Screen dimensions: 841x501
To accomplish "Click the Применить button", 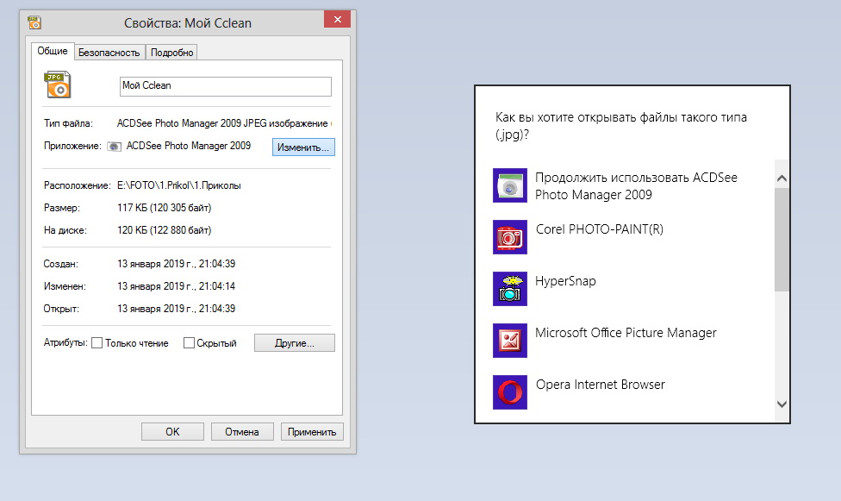I will point(312,432).
